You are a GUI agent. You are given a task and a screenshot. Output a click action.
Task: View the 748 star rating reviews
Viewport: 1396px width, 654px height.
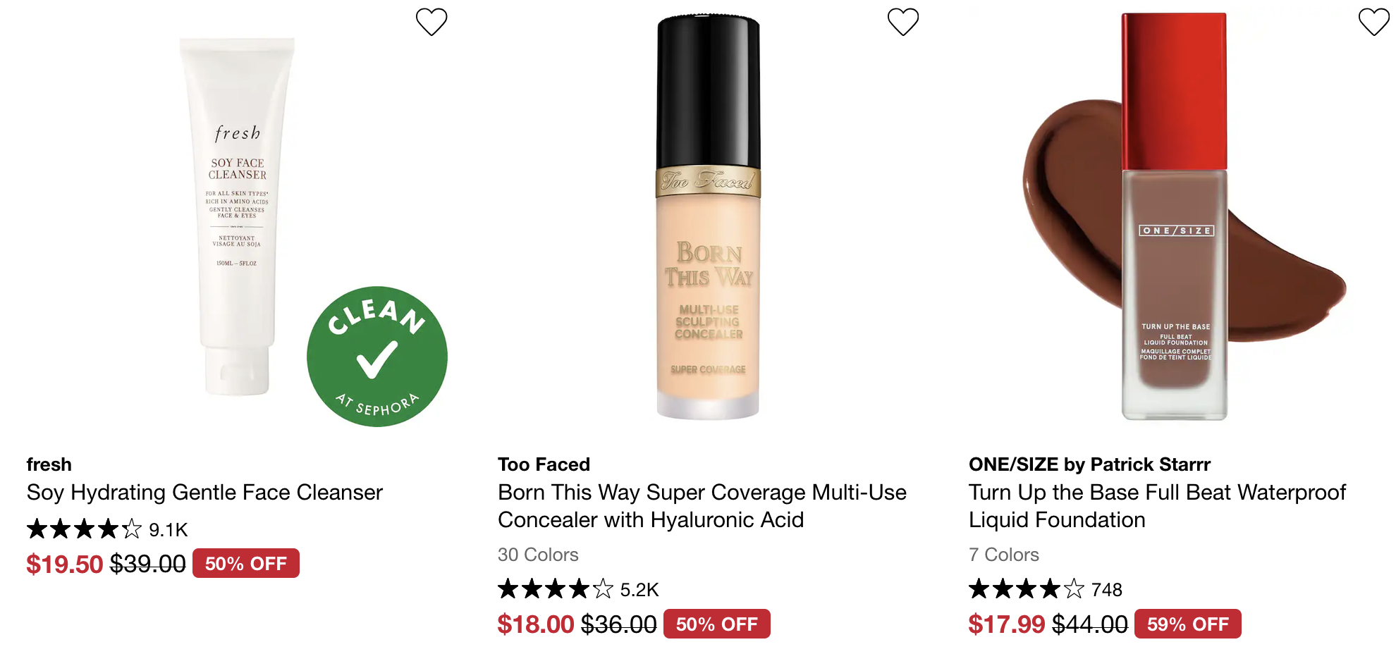tap(1046, 588)
